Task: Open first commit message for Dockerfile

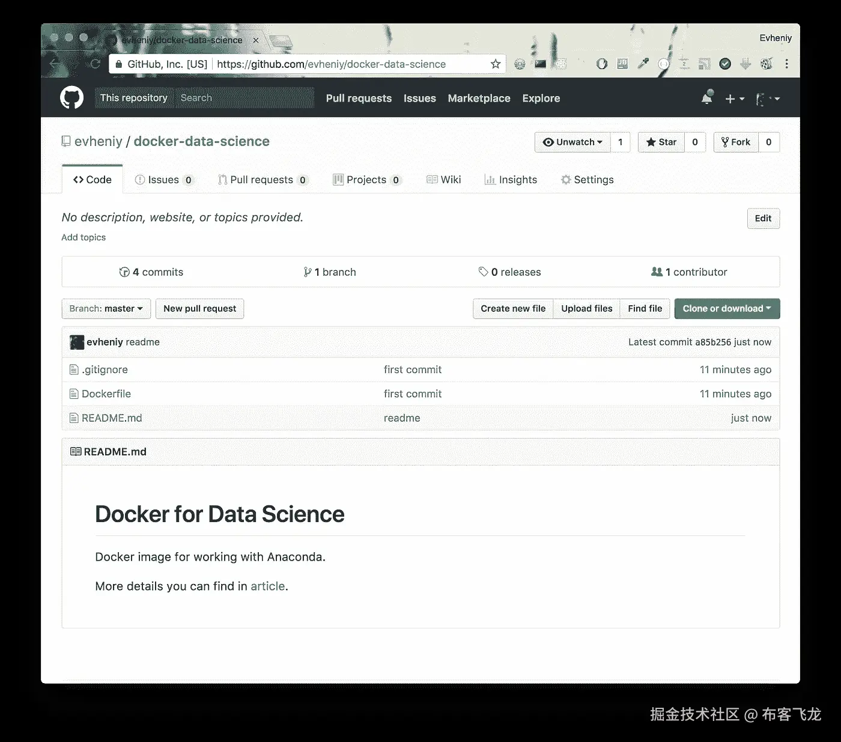Action: click(413, 394)
